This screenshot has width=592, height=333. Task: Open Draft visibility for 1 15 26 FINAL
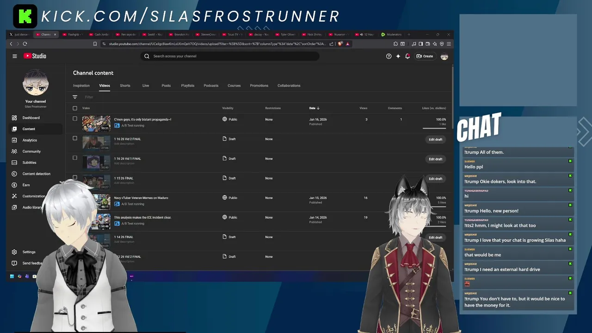tap(229, 178)
